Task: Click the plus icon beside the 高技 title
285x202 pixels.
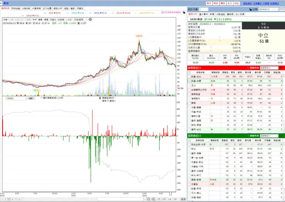Action: (x=1, y=3)
